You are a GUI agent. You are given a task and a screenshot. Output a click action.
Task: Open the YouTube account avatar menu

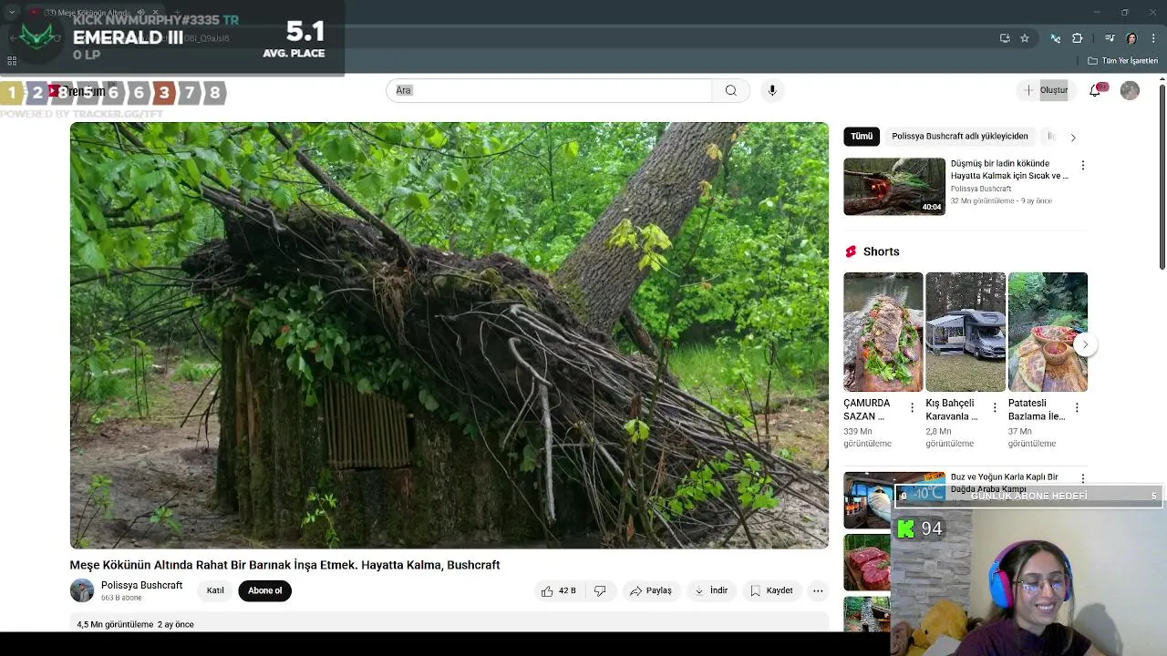tap(1130, 90)
